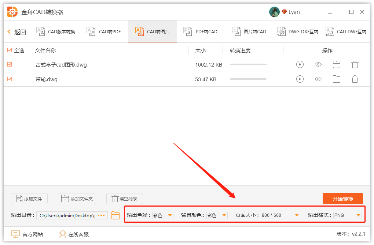Open the containing folder of 古式亭子cad图形.dwg
The image size is (374, 245).
pos(337,64)
